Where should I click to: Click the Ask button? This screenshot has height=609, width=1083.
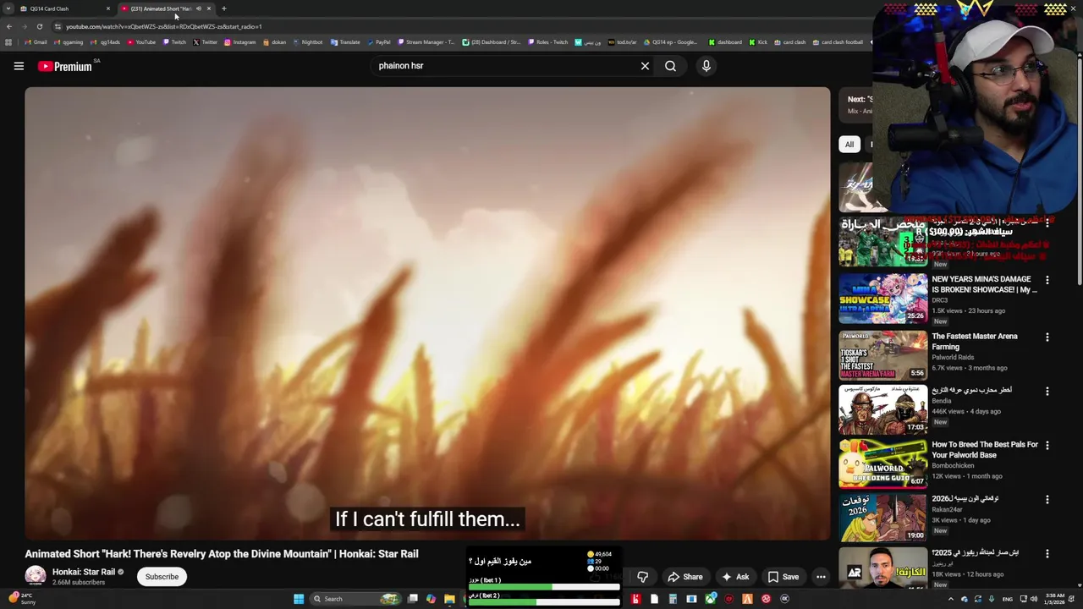coord(734,577)
